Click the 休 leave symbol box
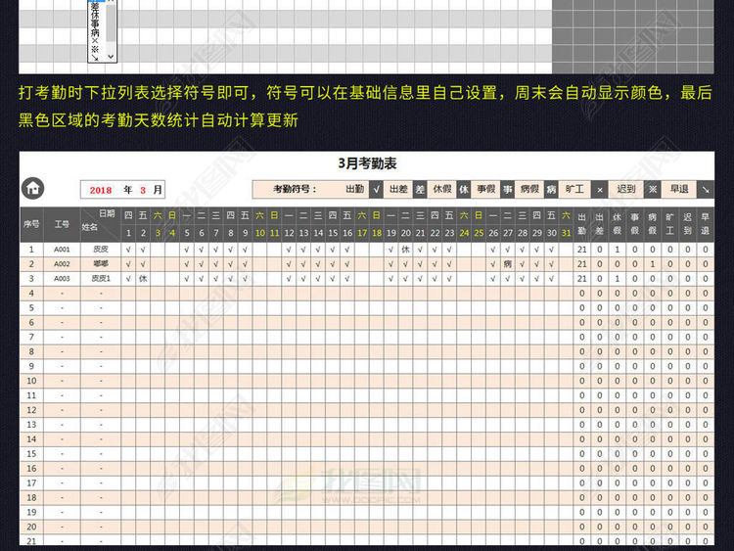 pyautogui.click(x=464, y=189)
